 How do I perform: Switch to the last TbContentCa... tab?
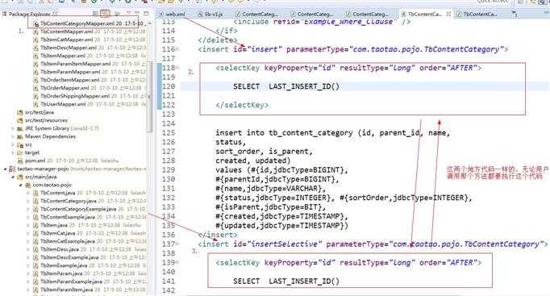point(477,14)
